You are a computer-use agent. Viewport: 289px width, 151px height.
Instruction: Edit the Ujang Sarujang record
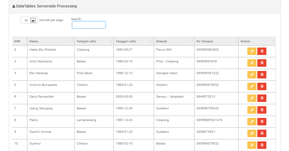pos(252,110)
